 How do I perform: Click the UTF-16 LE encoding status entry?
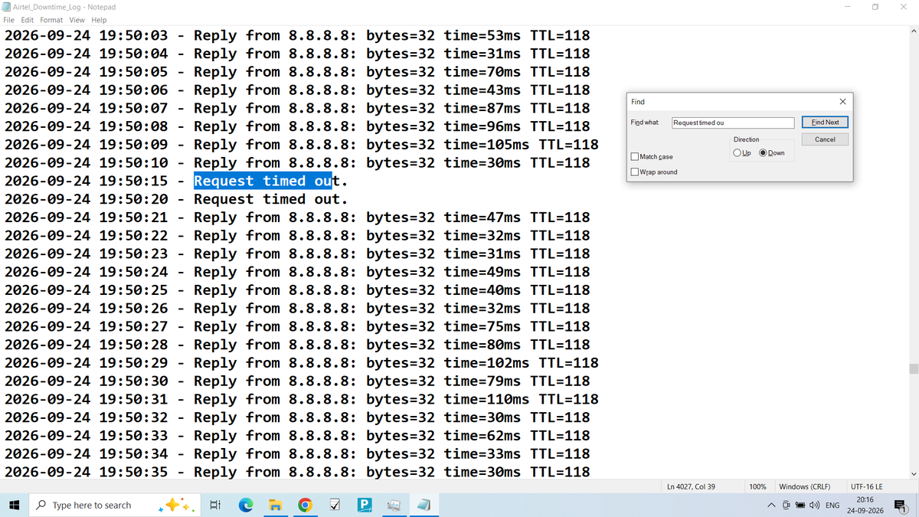click(866, 486)
